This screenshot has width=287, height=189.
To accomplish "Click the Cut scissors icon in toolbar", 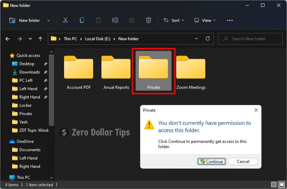I will click(65, 20).
